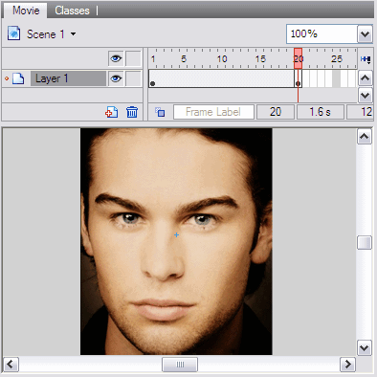
Task: Click the stage horizontal scrollbar thumb
Action: 180,365
